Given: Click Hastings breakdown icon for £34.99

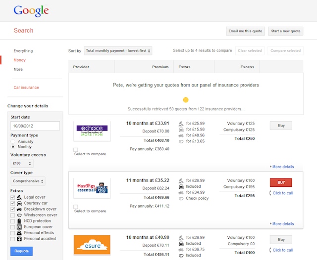Looking at the screenshot, I should click(x=181, y=192).
